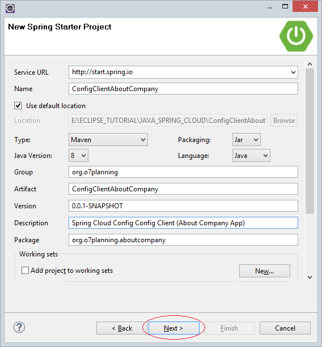Uncheck Use default location

[x=18, y=105]
